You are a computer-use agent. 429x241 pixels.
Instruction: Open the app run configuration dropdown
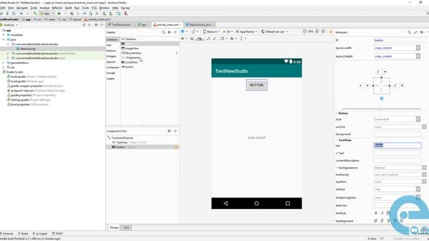[47, 13]
